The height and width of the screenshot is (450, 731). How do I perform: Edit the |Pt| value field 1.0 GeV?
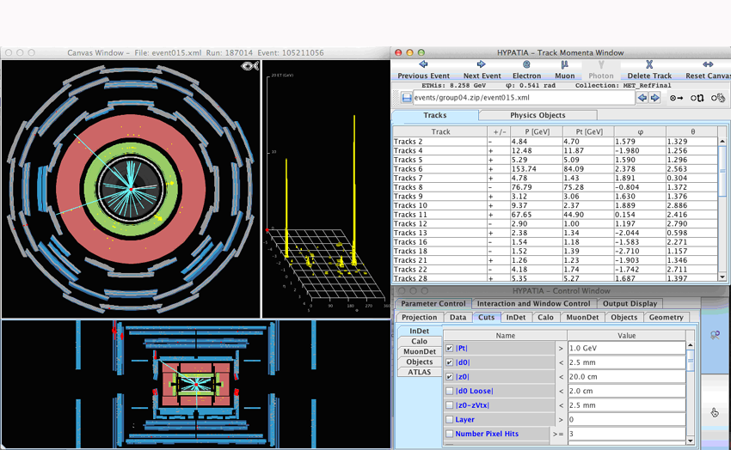(x=626, y=348)
